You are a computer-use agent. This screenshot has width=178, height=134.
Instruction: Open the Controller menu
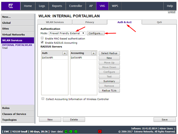point(76,6)
